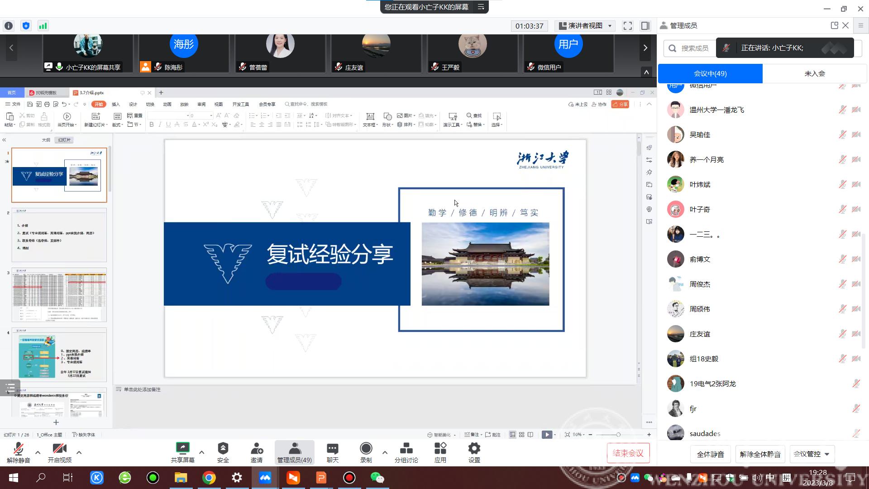The width and height of the screenshot is (869, 489).
Task: Open 分组讨论 breakout rooms icon
Action: [x=406, y=449]
